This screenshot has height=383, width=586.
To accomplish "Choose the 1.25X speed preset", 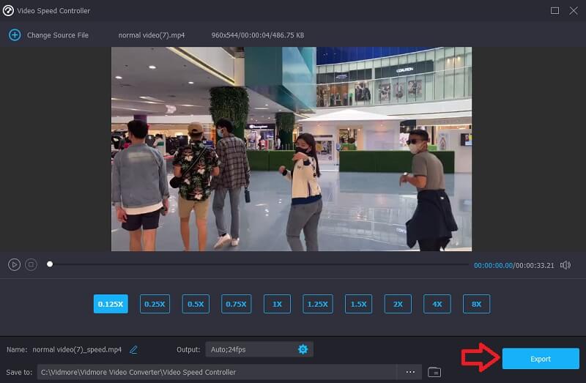I will (318, 304).
